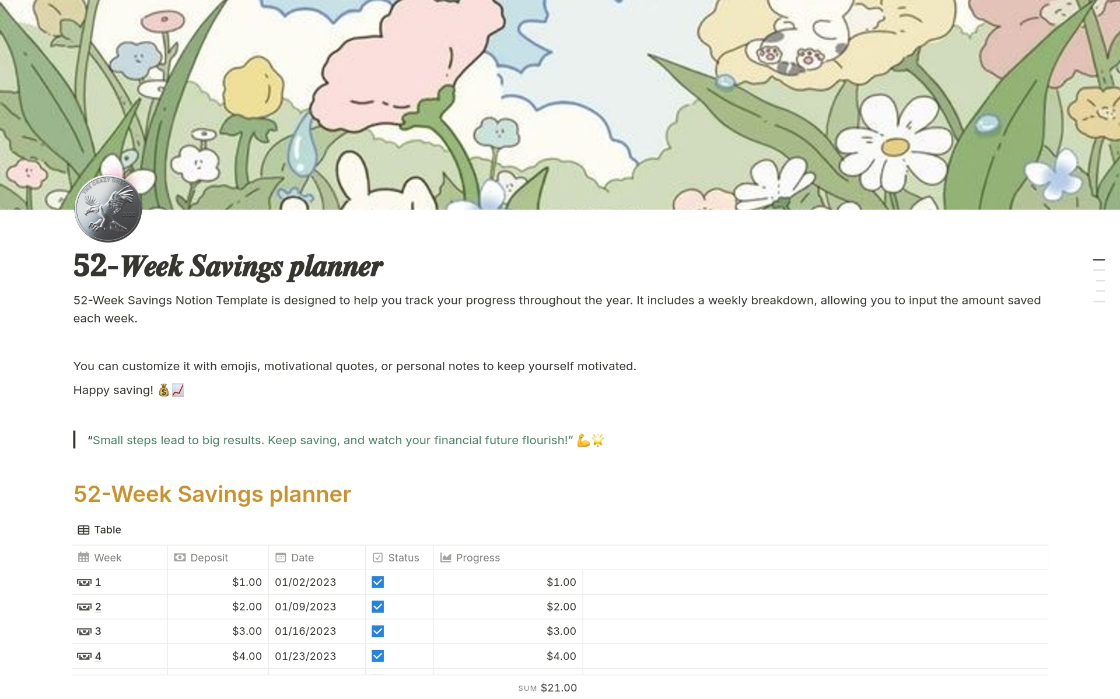1120x699 pixels.
Task: Click the banknote icon in week 1 row
Action: [x=84, y=582]
